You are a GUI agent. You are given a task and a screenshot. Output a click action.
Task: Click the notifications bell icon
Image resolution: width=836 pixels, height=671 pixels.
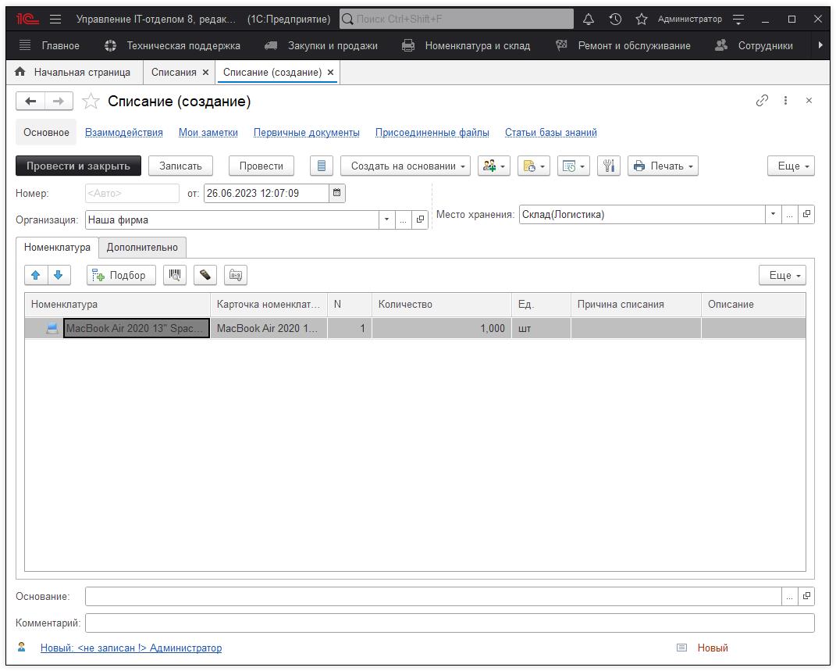pos(589,19)
